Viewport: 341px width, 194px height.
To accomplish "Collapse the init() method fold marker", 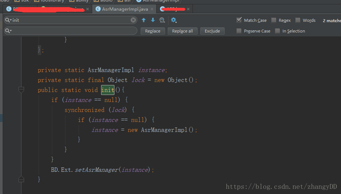I will coord(21,90).
